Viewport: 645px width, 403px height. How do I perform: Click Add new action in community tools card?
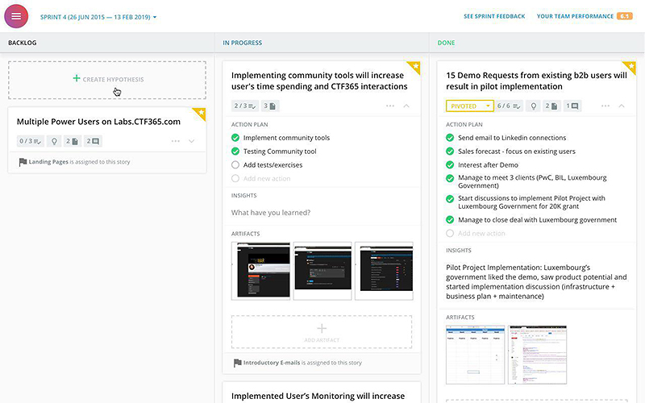click(267, 178)
